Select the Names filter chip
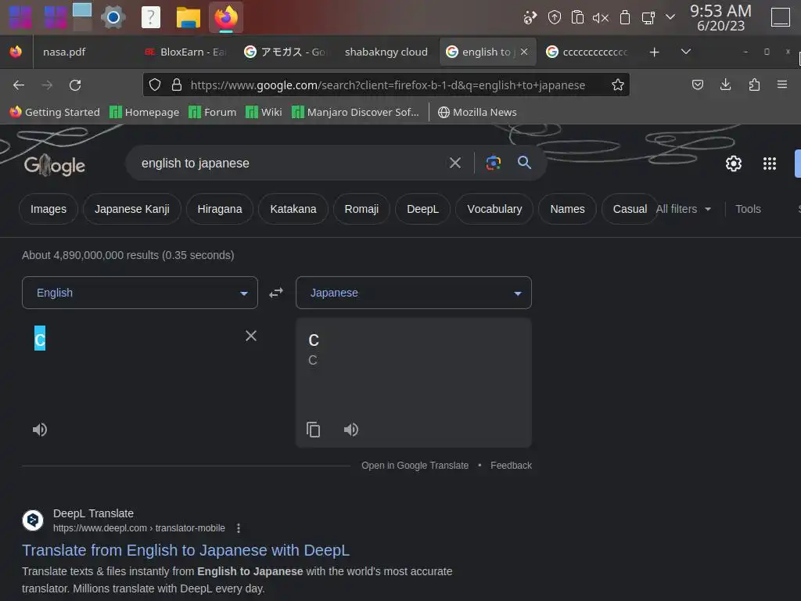 click(567, 209)
